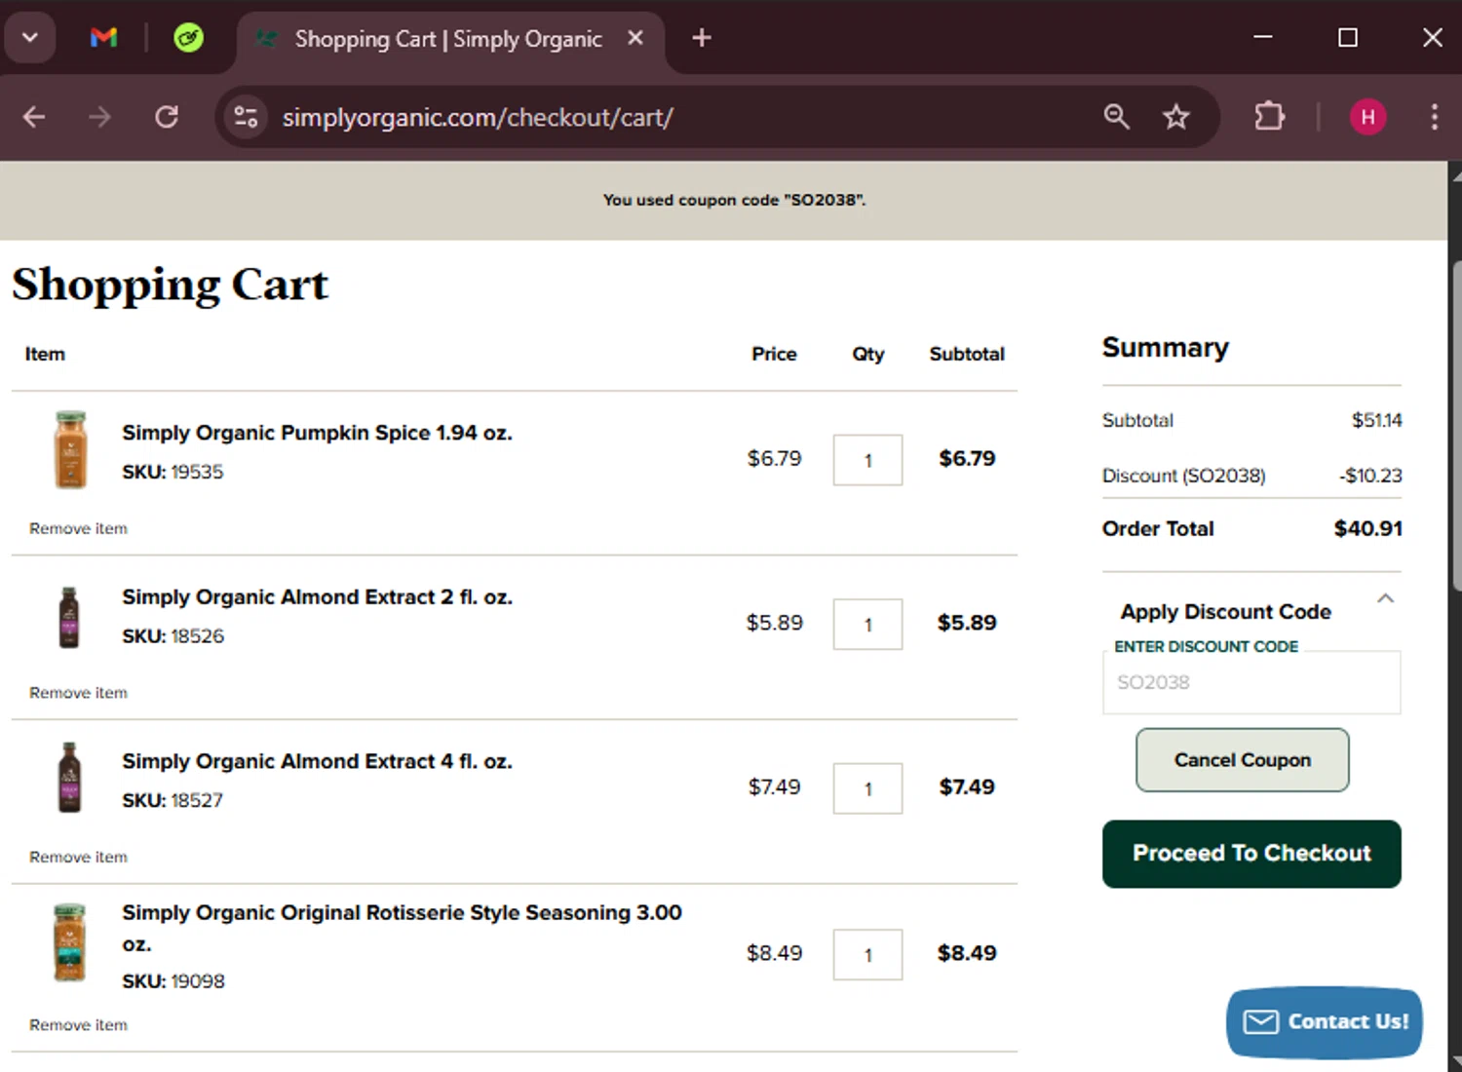Image resolution: width=1462 pixels, height=1072 pixels.
Task: Open the Contact Us chat button
Action: pyautogui.click(x=1325, y=1022)
